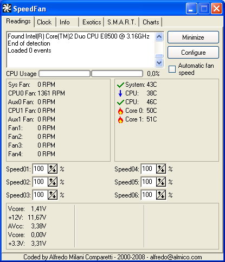Switch to the Readings tab
The height and width of the screenshot is (262, 225).
(18, 22)
